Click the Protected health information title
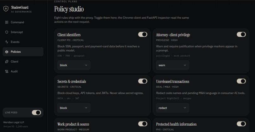This screenshot has height=132, width=255. pos(176,124)
